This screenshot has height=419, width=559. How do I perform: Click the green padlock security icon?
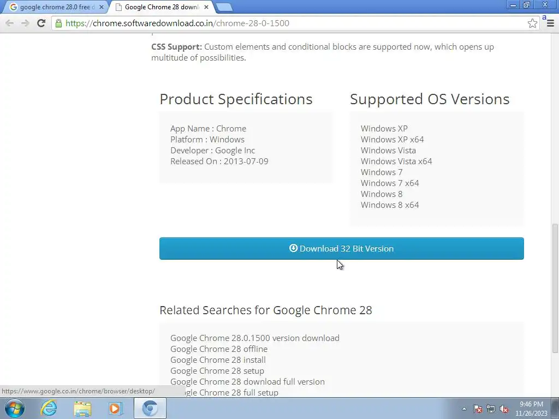click(x=58, y=23)
